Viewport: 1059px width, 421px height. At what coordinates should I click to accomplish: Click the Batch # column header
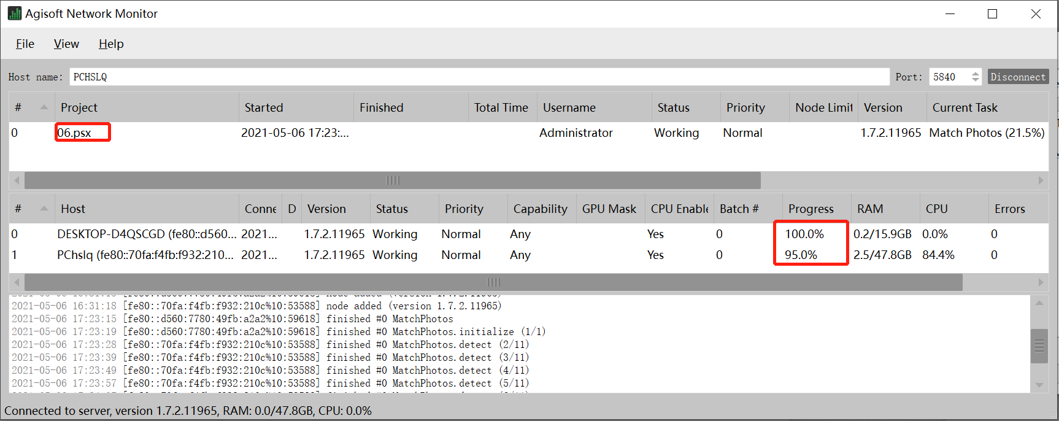[x=748, y=209]
